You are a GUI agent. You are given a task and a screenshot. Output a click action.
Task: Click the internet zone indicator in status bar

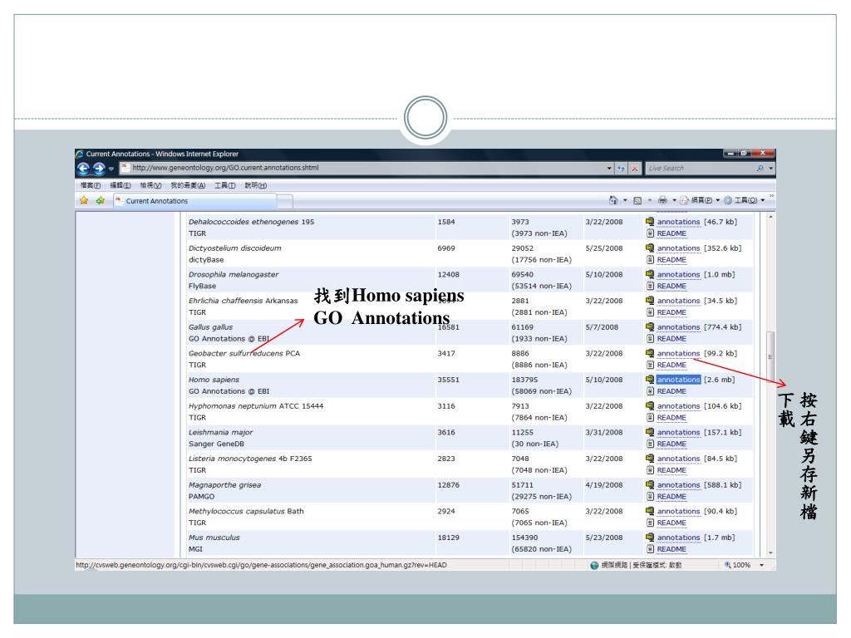point(636,565)
